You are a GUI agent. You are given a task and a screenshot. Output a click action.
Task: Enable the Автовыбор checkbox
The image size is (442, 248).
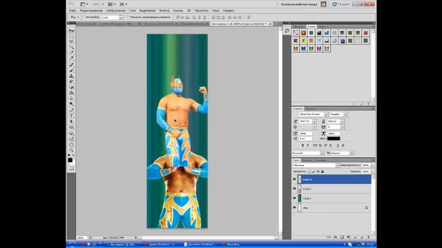[x=84, y=17]
